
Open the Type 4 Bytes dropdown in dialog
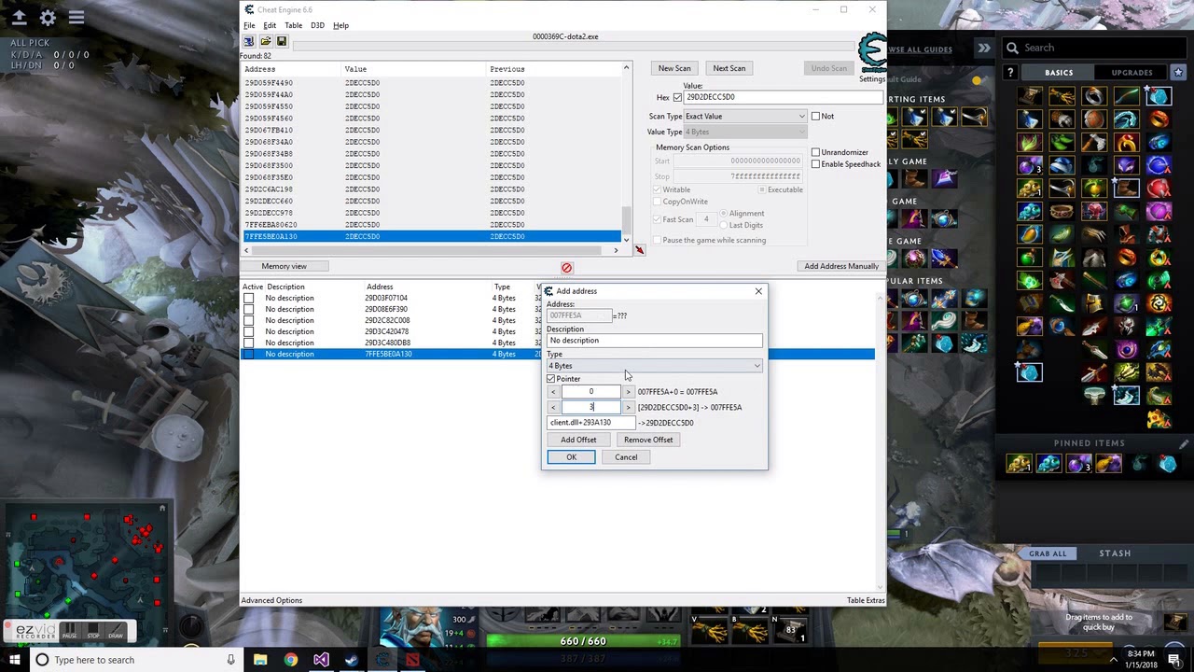[x=654, y=366]
